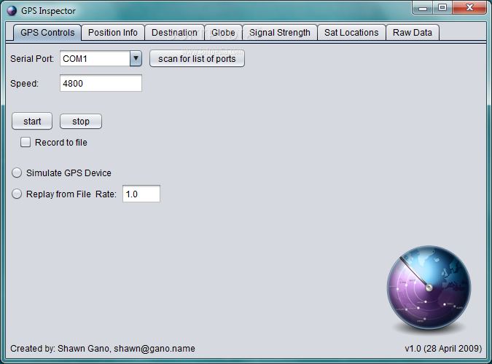Screen dimensions: 492x364
Task: Switch to the Globe tab
Action: pyautogui.click(x=223, y=33)
